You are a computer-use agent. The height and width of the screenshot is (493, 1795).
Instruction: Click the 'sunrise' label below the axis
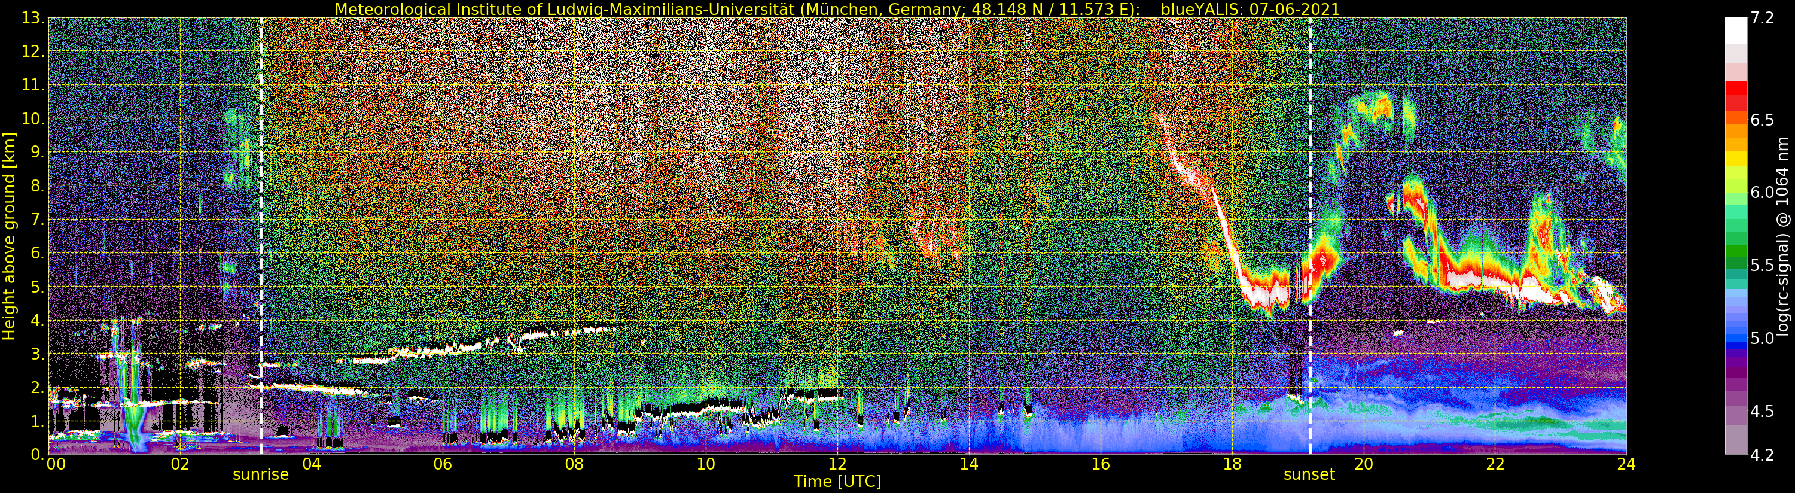click(261, 475)
